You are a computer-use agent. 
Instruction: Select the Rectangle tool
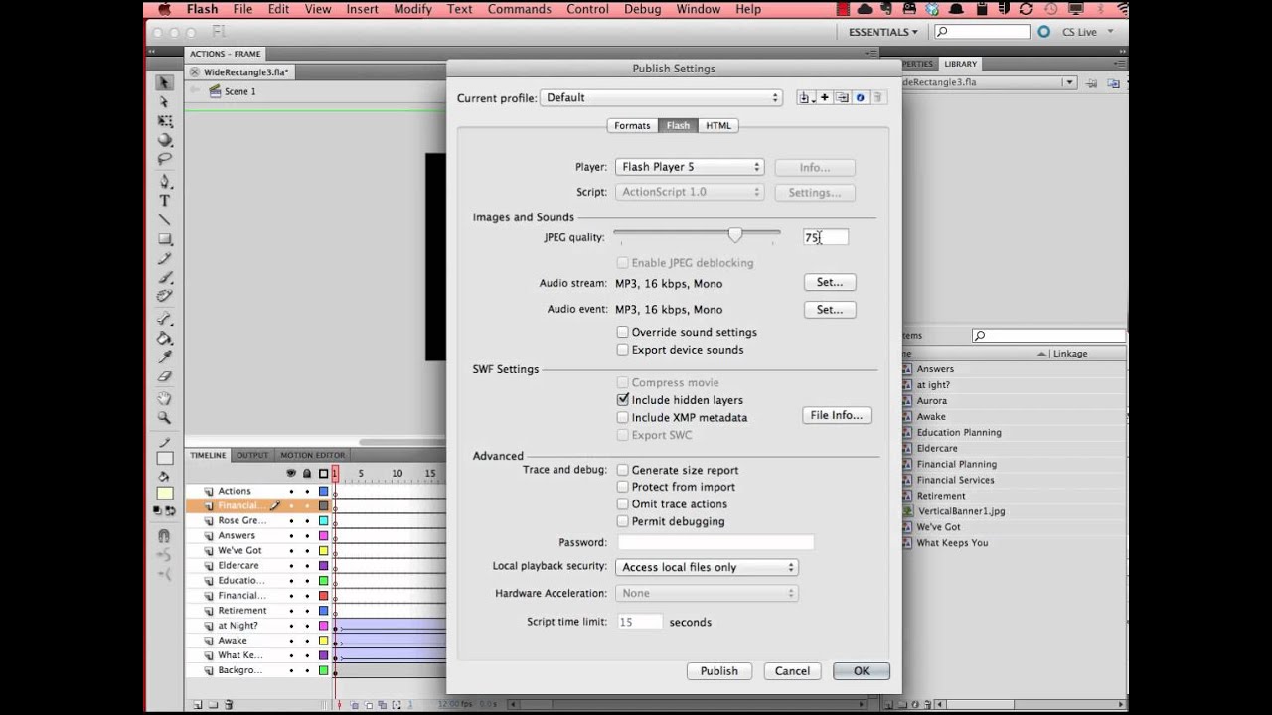165,239
